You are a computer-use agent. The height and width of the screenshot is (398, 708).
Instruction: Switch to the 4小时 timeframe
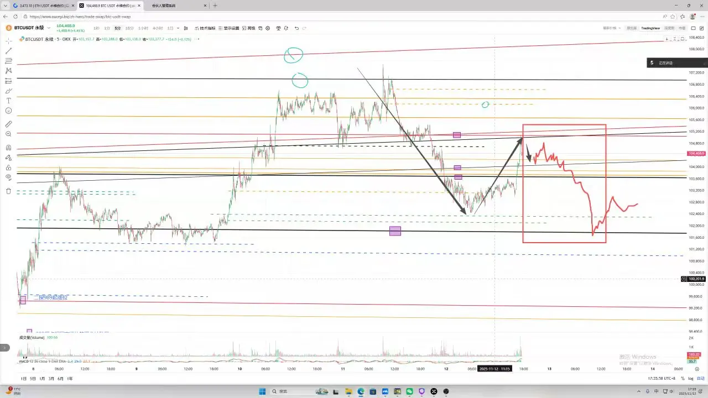[x=158, y=28]
